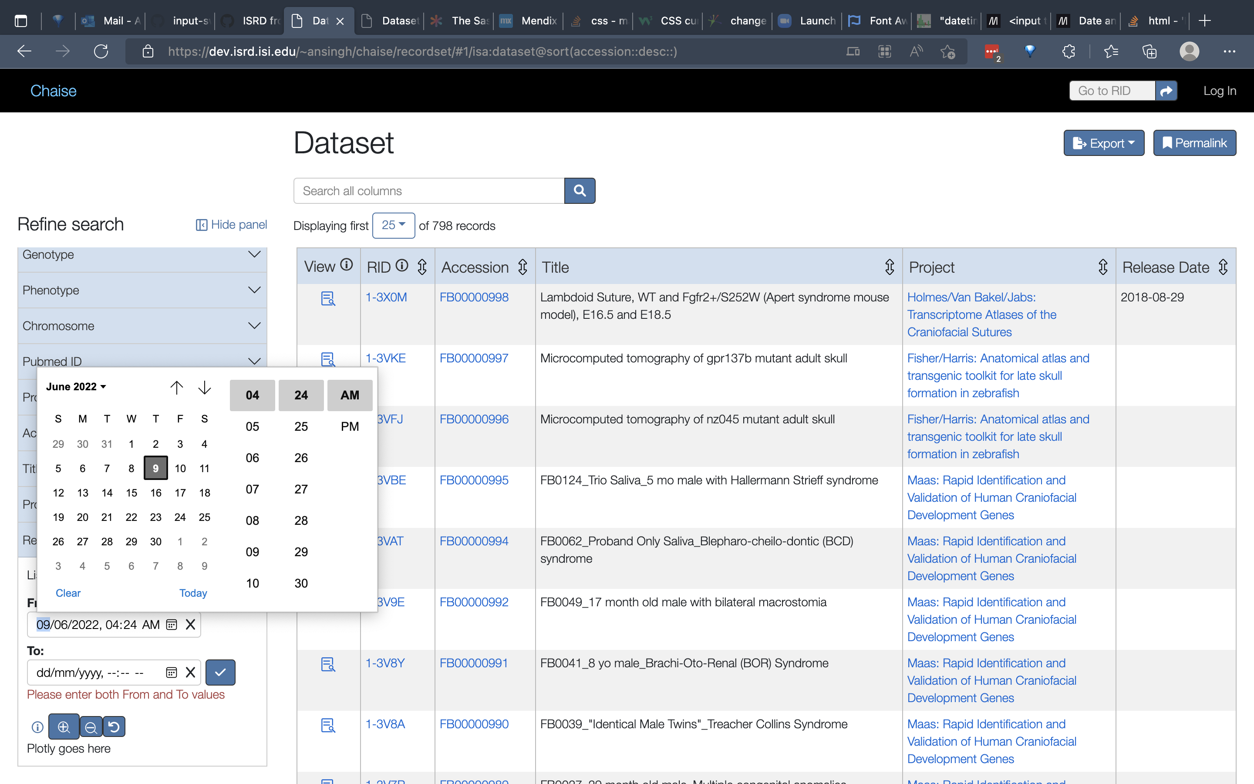This screenshot has height=784, width=1254.
Task: Open the Export menu
Action: pyautogui.click(x=1103, y=143)
